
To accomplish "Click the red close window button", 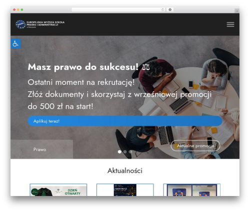I will coord(14,9).
